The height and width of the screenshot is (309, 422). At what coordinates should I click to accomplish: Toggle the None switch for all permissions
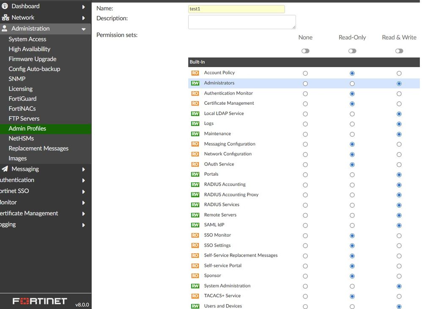tap(305, 51)
